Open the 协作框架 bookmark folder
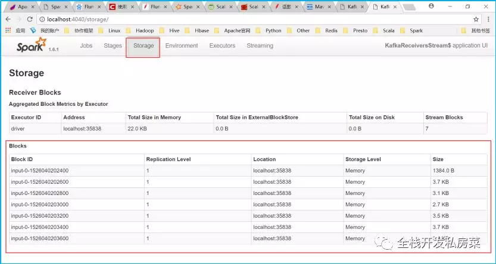This screenshot has height=264, width=496. point(79,31)
